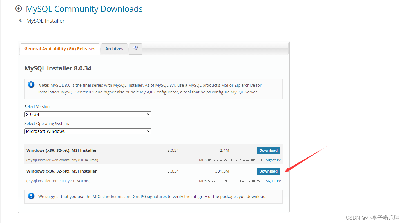Click the MySQL Community Downloads heading link
Viewport: 404px width, 223px height.
coord(84,9)
